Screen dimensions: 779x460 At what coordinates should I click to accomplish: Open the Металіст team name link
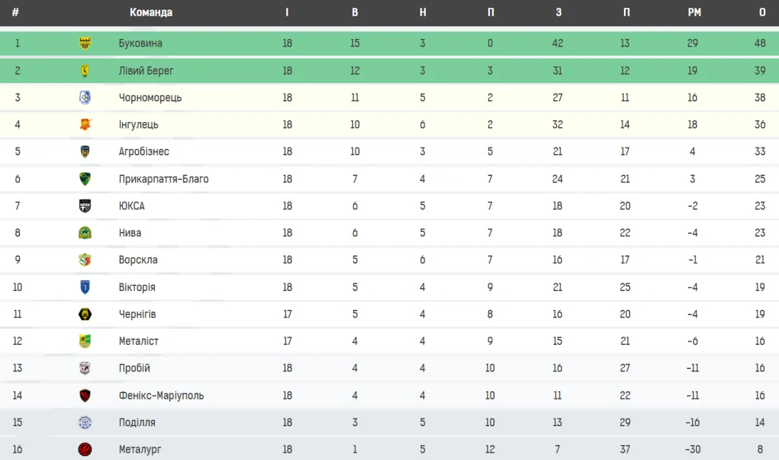[139, 341]
